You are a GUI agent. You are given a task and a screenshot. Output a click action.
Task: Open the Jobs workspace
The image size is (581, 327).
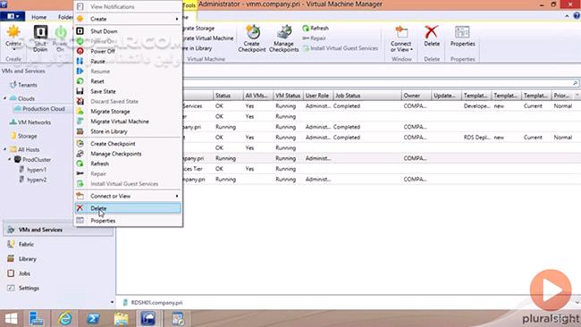pyautogui.click(x=58, y=273)
